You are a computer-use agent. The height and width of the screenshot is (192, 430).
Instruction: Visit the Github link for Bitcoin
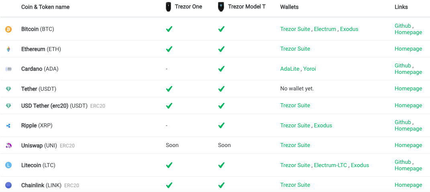tap(403, 26)
